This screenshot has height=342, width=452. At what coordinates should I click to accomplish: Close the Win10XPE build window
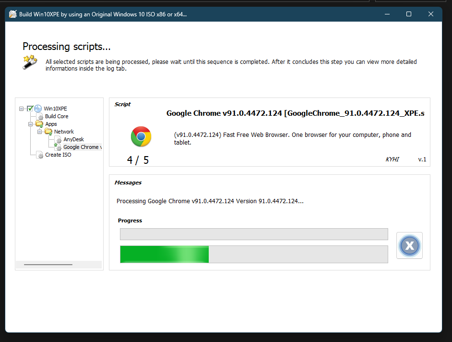431,14
